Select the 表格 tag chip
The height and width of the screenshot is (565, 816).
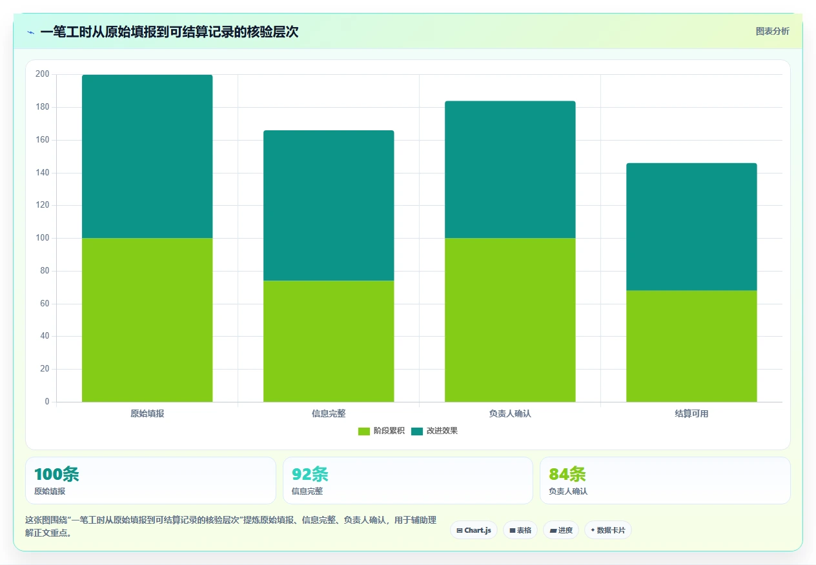[520, 530]
